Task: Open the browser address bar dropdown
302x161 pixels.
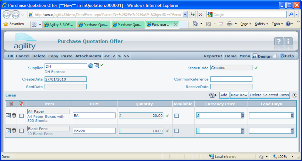Action: [x=185, y=14]
